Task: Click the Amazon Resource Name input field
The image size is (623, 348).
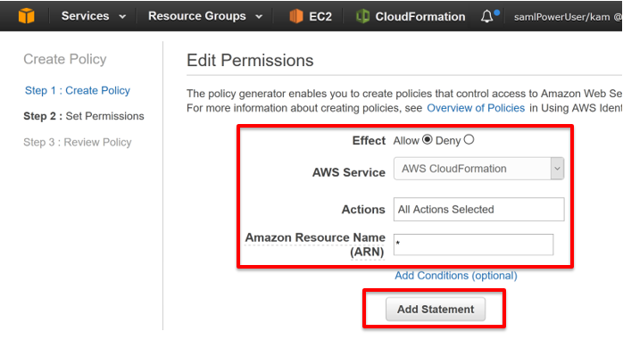Action: click(473, 244)
